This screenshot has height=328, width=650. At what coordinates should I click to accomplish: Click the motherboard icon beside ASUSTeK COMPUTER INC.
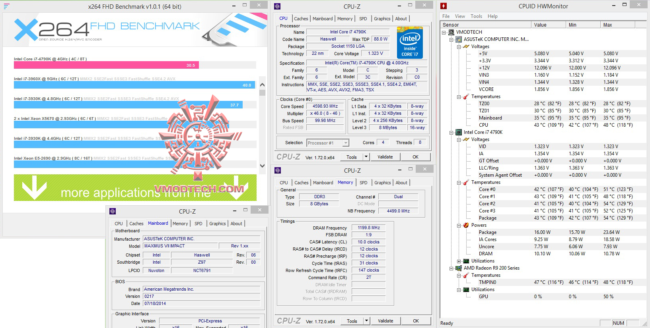(x=459, y=39)
